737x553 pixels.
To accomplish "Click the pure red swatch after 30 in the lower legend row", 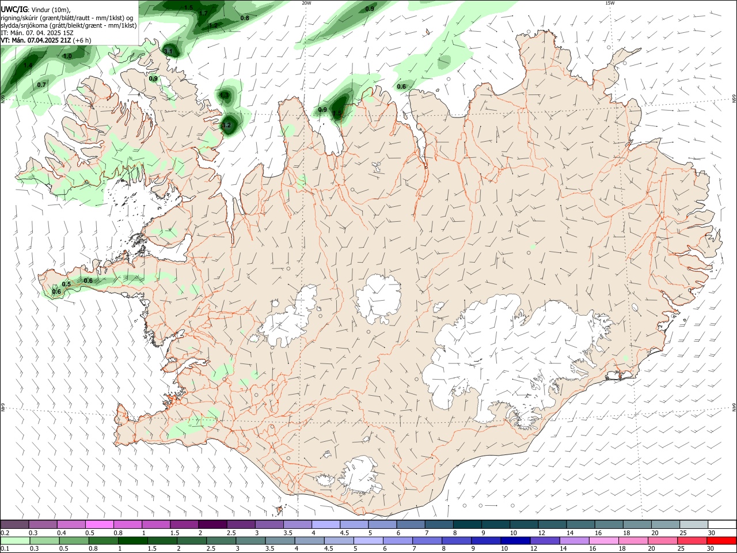I will 721,540.
